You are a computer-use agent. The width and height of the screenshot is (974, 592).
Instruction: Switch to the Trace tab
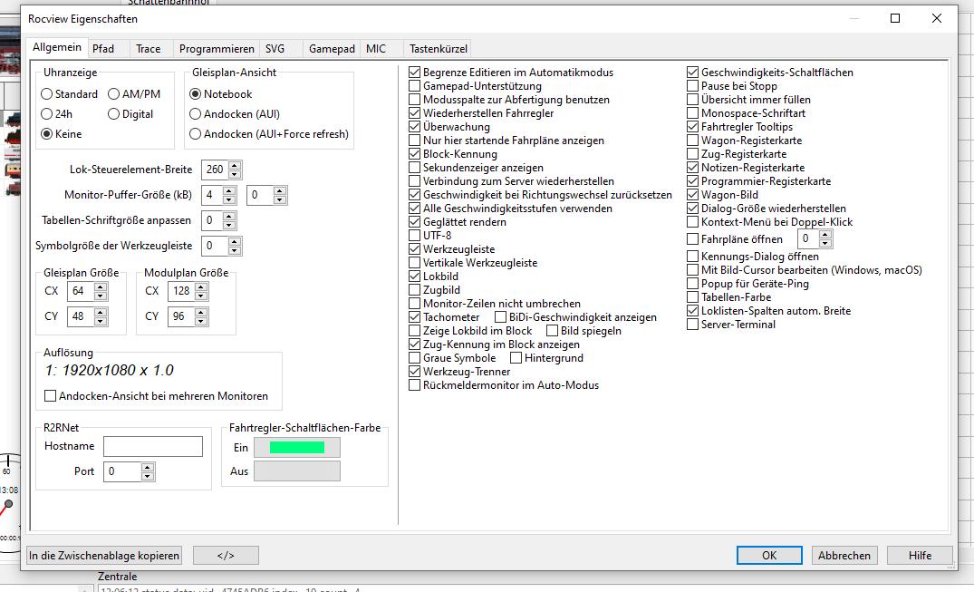coord(148,49)
